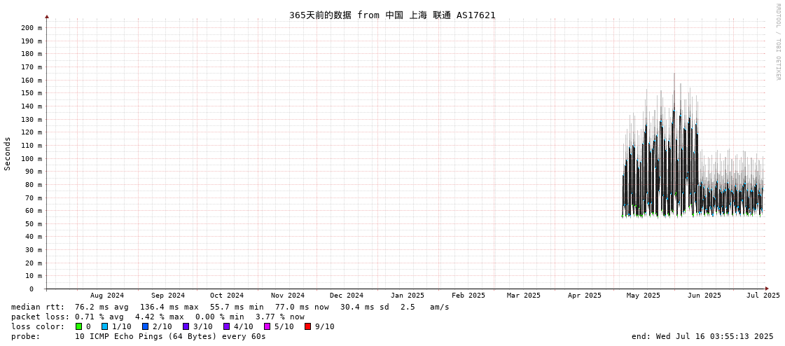Click the 0 Y-axis label

(31, 289)
